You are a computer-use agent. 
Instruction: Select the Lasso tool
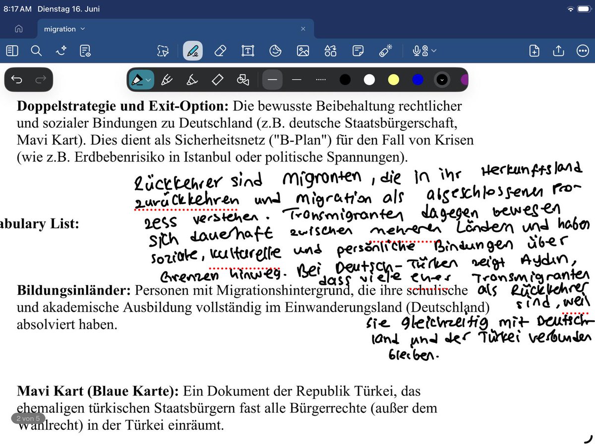coord(163,51)
